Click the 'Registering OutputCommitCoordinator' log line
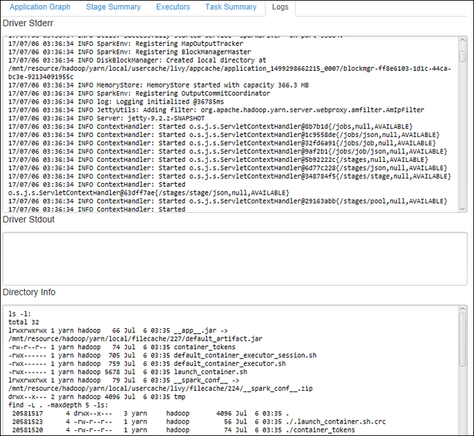Image resolution: width=474 pixels, height=436 pixels. coord(139,93)
